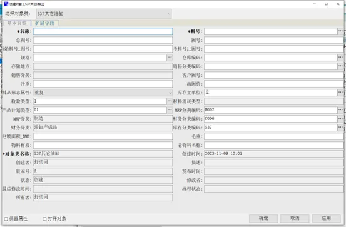Cancel with the 取消 button
This screenshot has height=227, width=346.
pos(295,218)
